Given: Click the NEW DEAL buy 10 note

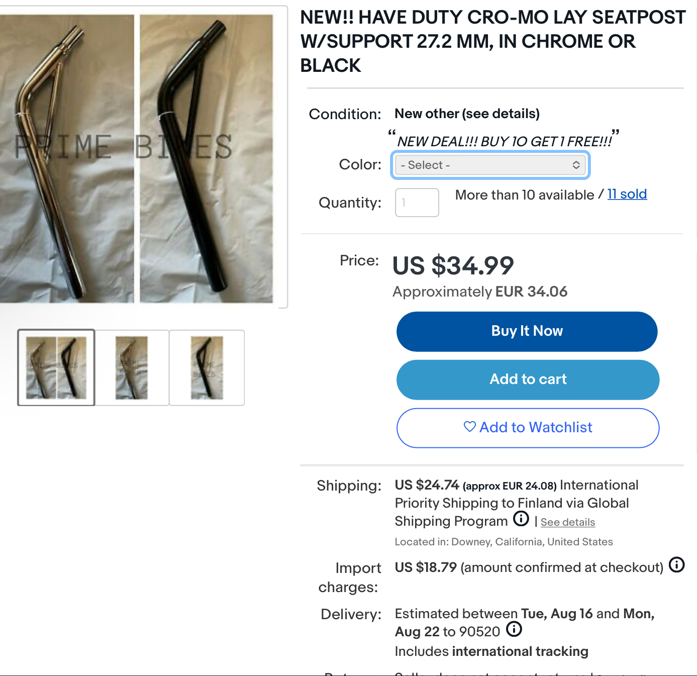Looking at the screenshot, I should pos(504,142).
